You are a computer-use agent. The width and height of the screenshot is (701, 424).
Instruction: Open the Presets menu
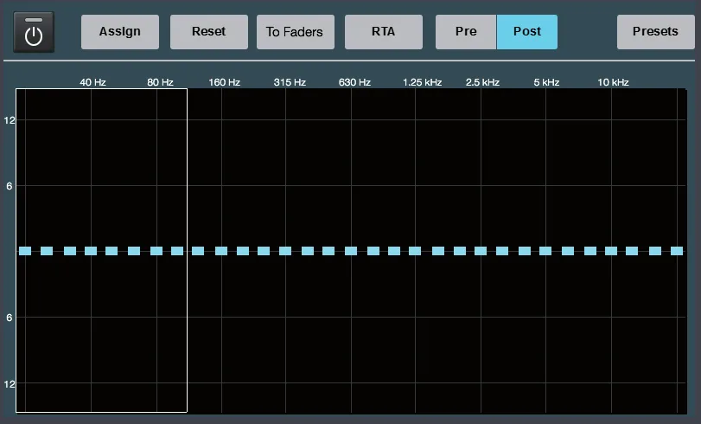(x=655, y=32)
